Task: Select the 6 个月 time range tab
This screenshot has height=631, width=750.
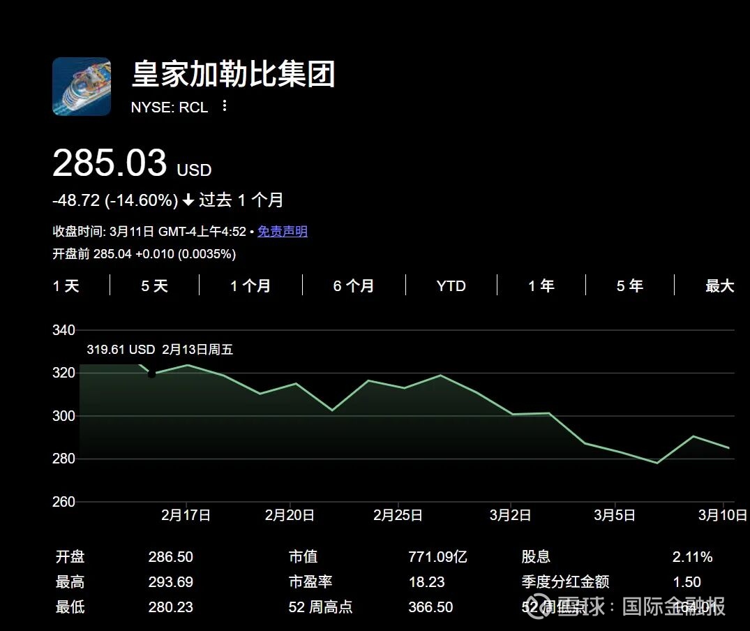Action: point(354,286)
